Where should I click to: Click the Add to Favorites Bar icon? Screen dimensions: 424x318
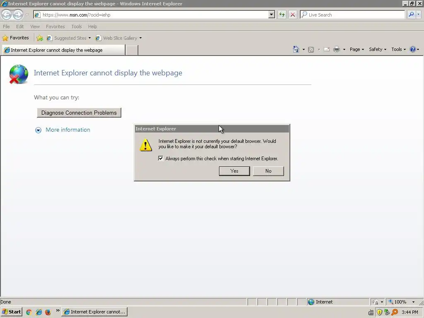click(x=40, y=38)
